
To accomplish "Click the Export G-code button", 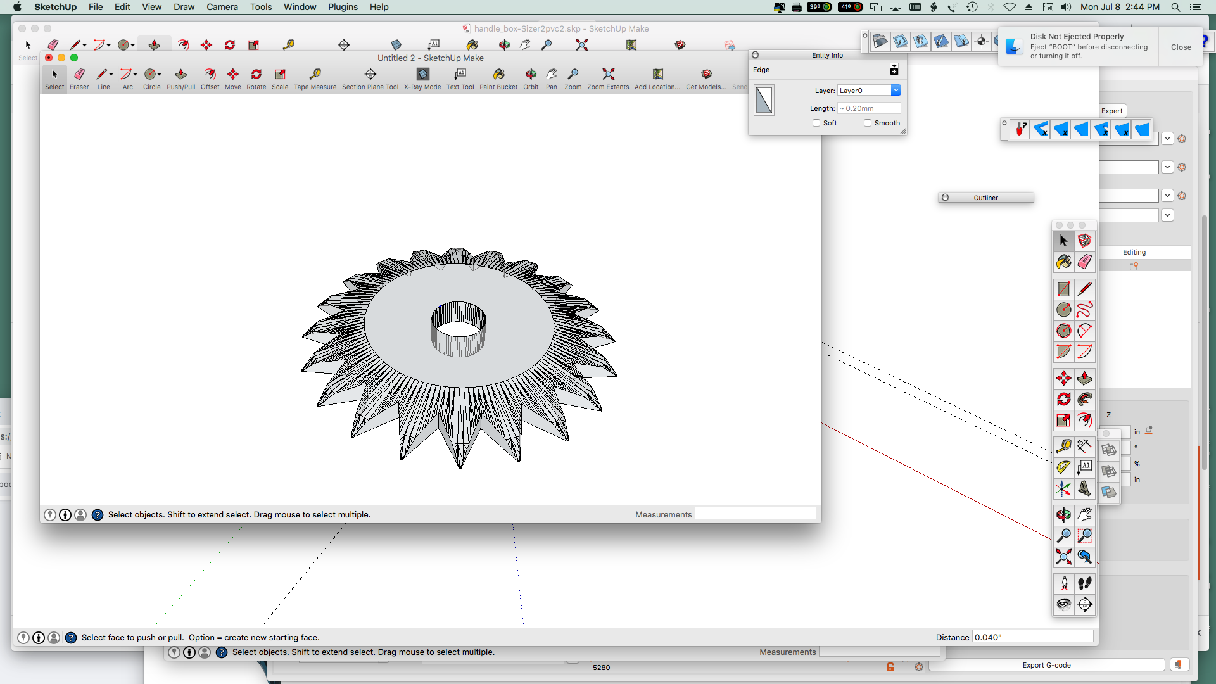I will 1046,665.
